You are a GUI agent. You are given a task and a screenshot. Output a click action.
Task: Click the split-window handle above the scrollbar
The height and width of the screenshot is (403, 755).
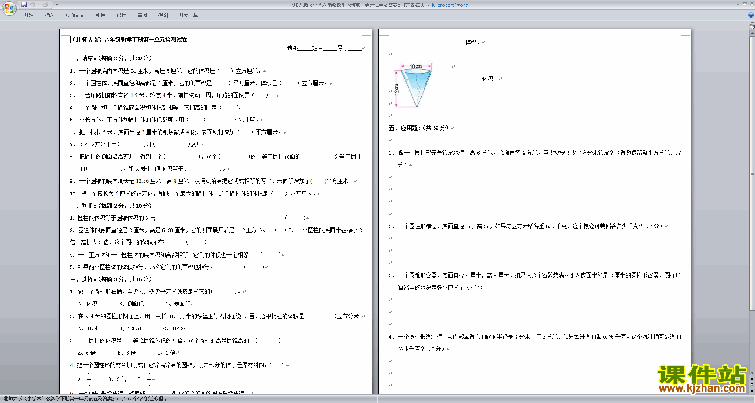[x=752, y=22]
